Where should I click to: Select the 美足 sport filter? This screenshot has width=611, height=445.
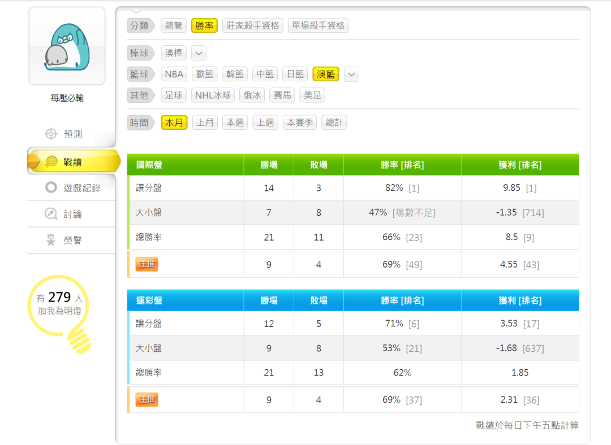tap(312, 95)
